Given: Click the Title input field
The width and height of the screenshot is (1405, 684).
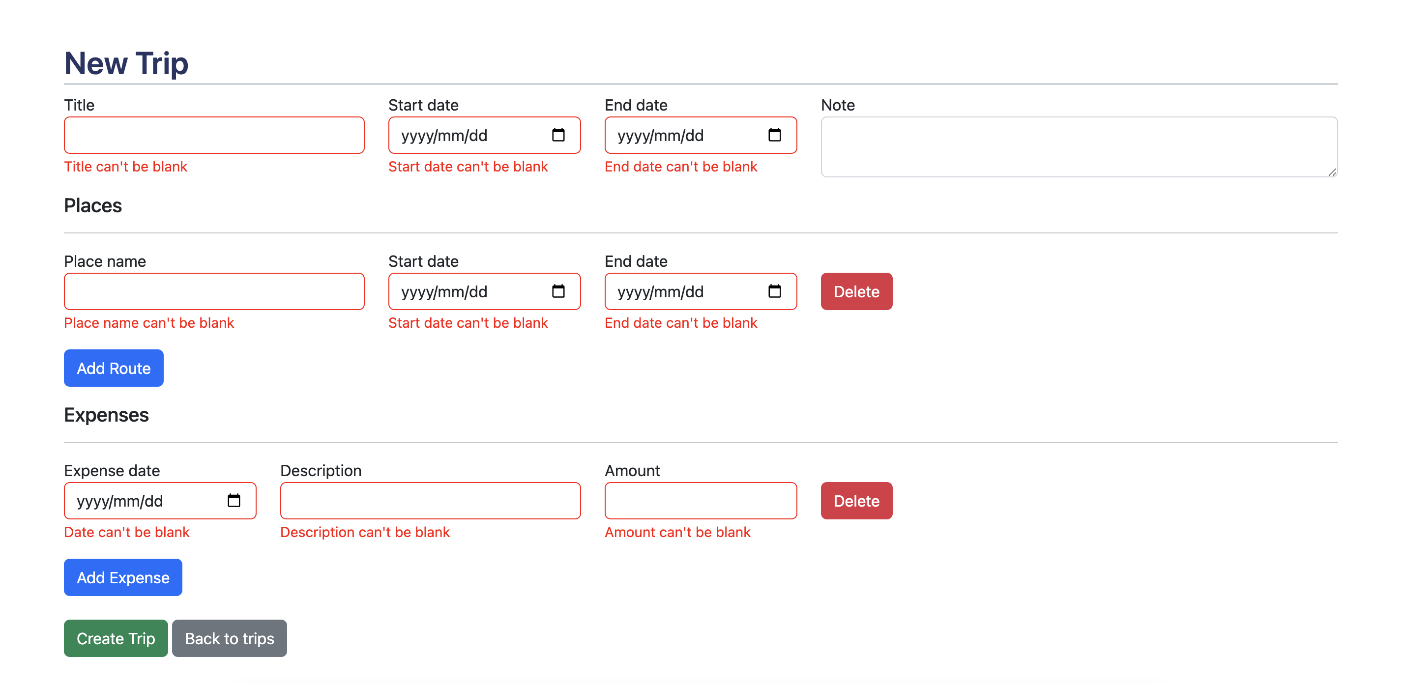Looking at the screenshot, I should pos(214,135).
